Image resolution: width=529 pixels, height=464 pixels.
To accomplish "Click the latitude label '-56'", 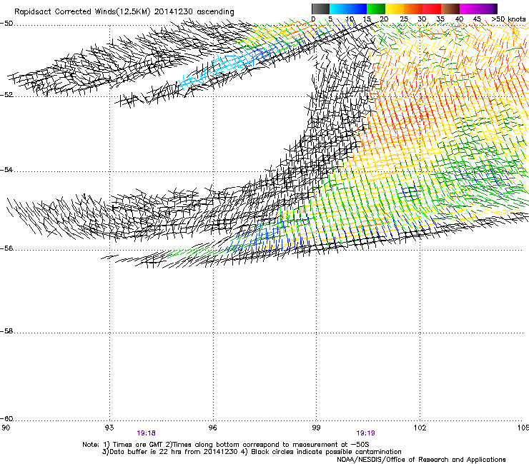I will pyautogui.click(x=6, y=248).
